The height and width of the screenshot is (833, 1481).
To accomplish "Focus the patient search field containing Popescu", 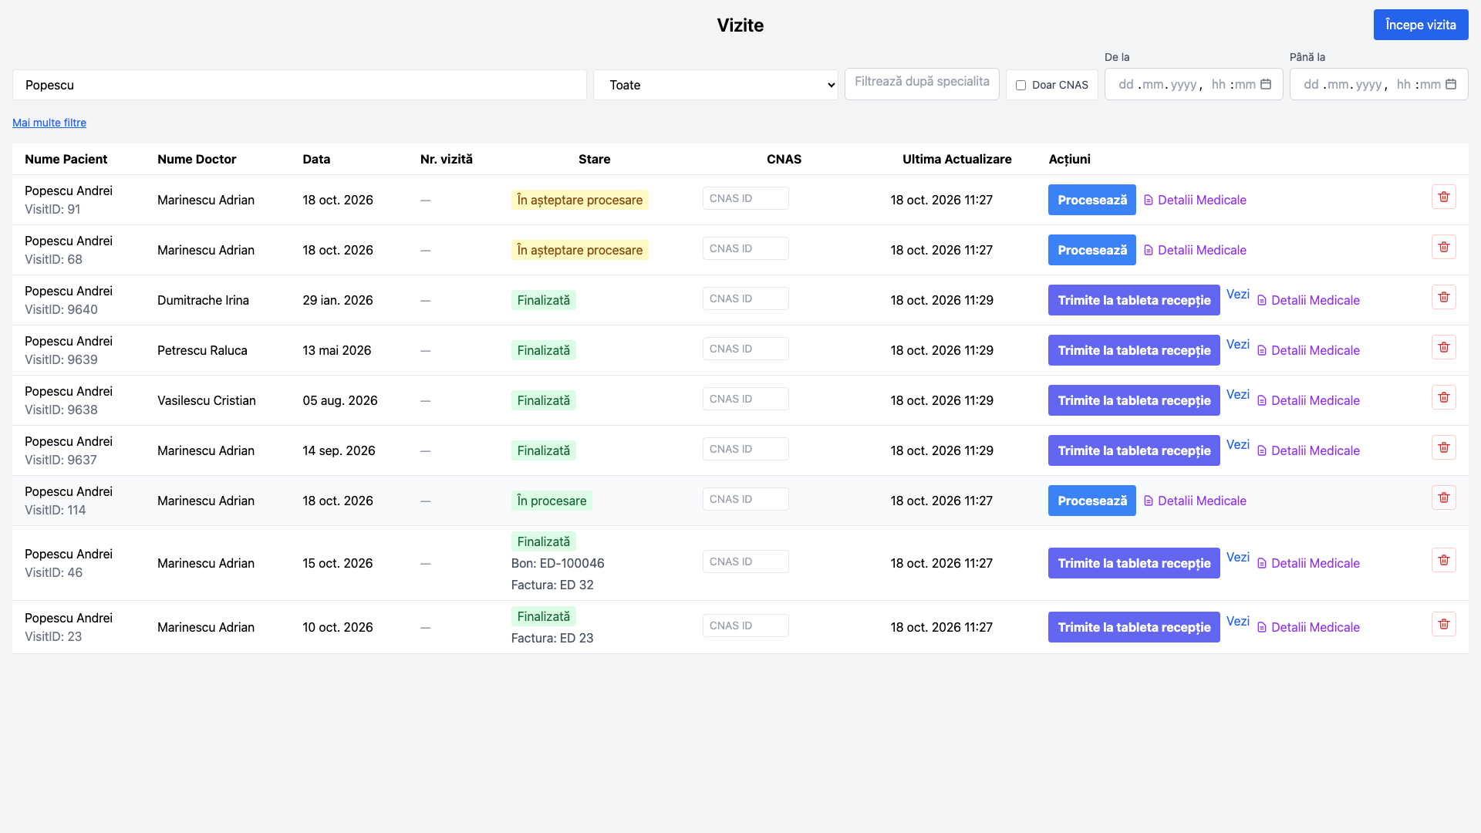I will pyautogui.click(x=299, y=85).
